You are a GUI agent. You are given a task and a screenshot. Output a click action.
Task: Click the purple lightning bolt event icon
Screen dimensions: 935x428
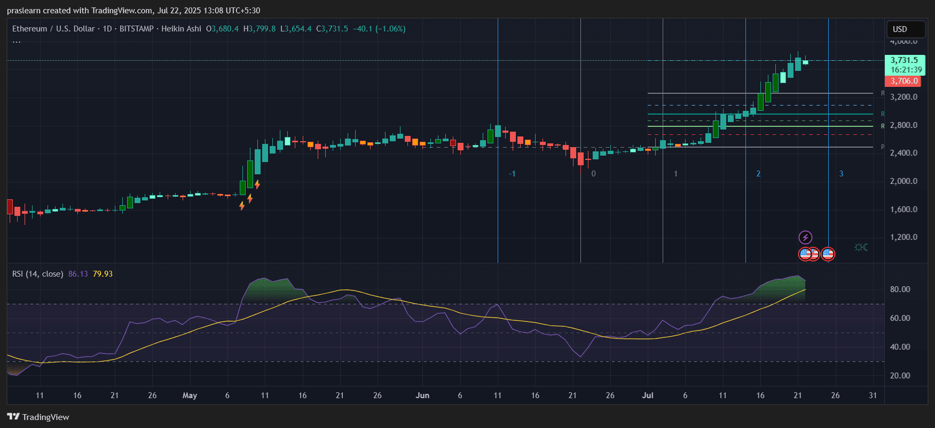(x=805, y=237)
